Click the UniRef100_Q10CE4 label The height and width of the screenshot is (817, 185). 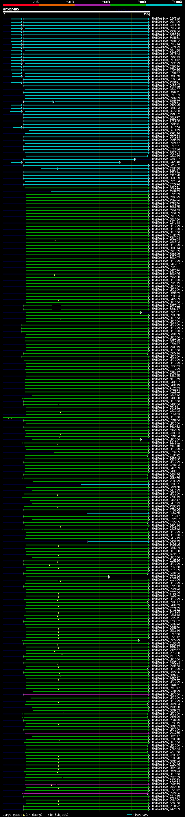(166, 79)
